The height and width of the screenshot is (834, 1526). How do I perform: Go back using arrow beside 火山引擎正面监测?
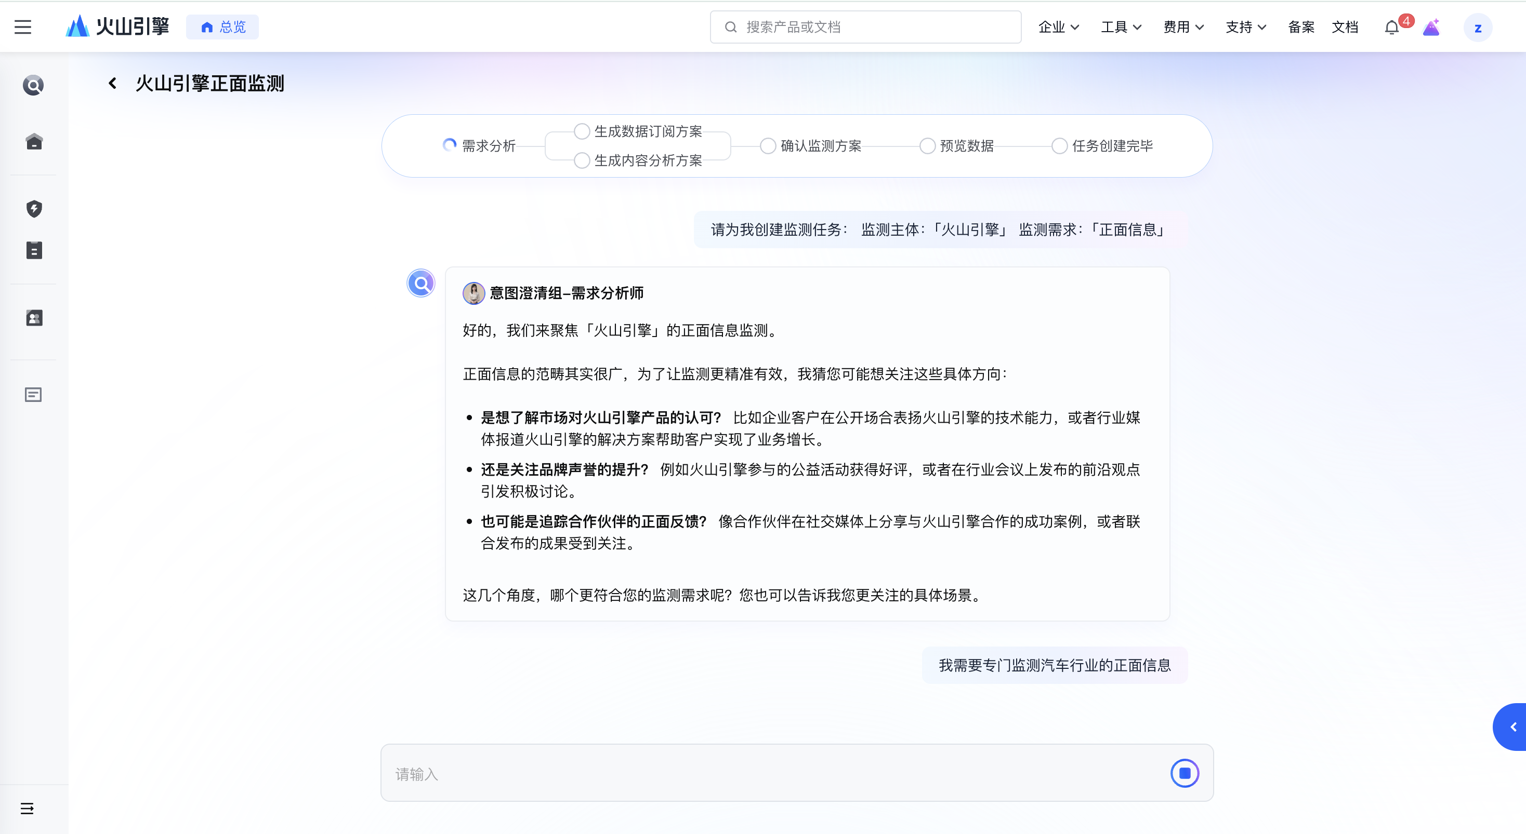tap(113, 84)
